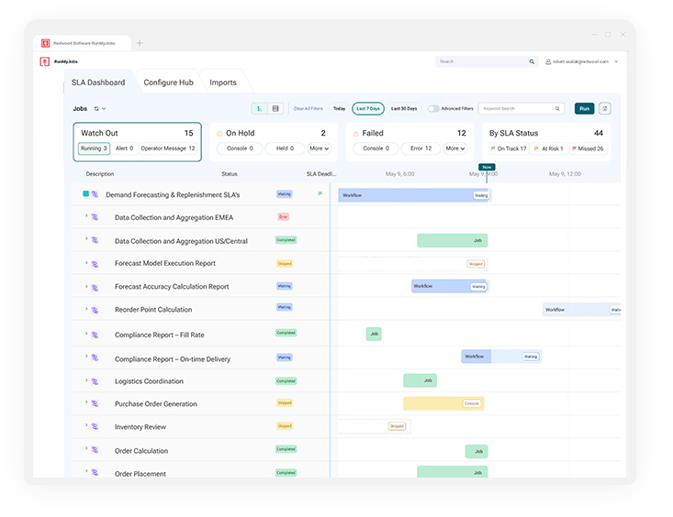This screenshot has height=517, width=673.
Task: Tick the Demand Forecasting & Replenishment checkbox
Action: tap(85, 194)
